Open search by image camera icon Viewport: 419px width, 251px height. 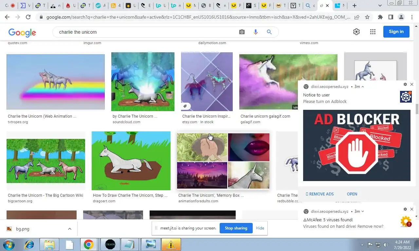(242, 32)
